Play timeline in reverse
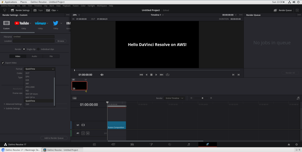The width and height of the screenshot is (302, 152). tap(146, 75)
